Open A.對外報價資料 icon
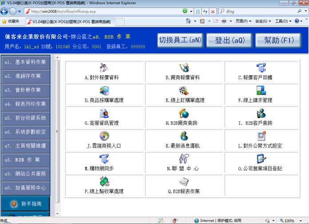The height and width of the screenshot is (224, 309). [x=104, y=68]
